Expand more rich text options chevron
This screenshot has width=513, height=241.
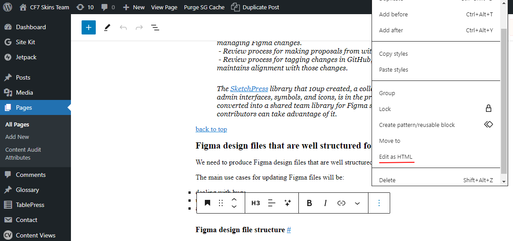pyautogui.click(x=357, y=203)
